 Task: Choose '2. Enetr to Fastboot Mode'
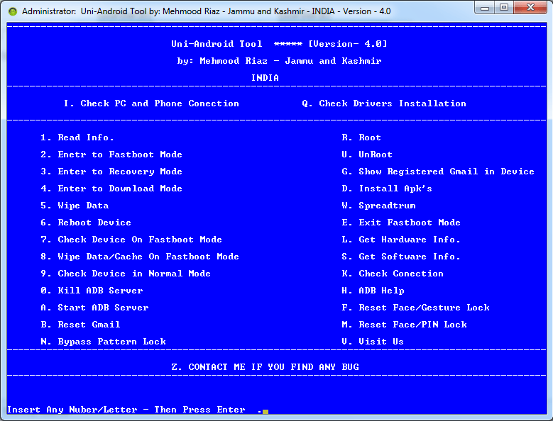[x=111, y=155]
